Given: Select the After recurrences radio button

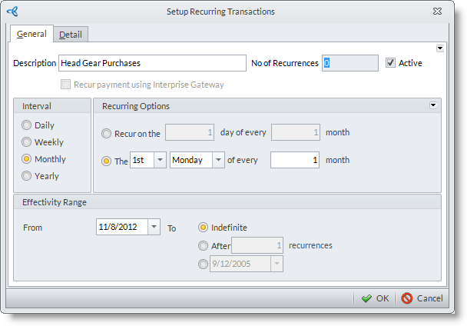Looking at the screenshot, I should click(203, 246).
